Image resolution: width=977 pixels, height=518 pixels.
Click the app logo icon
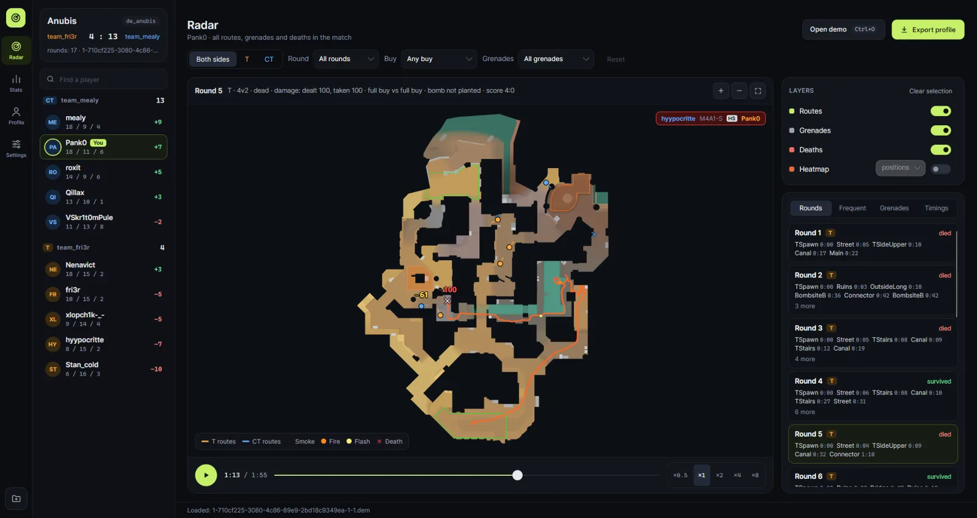click(x=16, y=18)
